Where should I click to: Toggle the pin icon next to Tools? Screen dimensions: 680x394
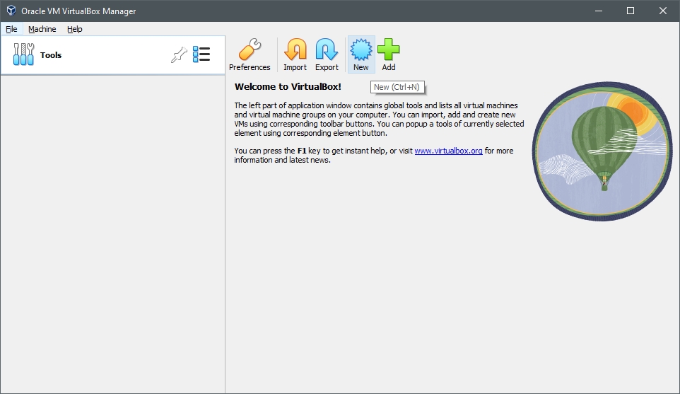click(x=179, y=55)
